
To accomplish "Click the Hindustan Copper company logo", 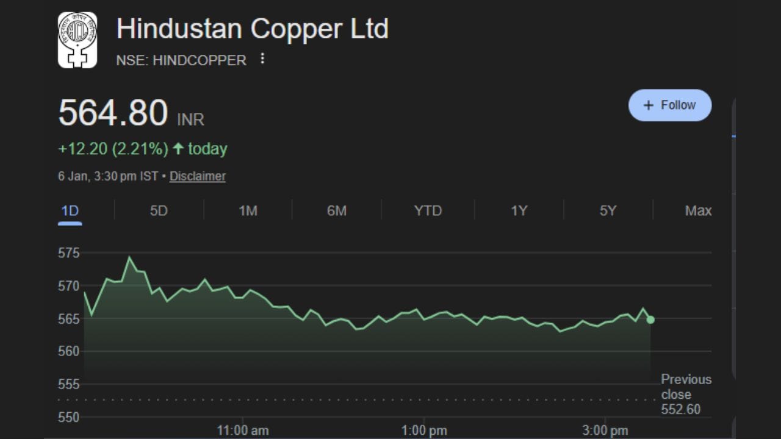I will [x=77, y=40].
